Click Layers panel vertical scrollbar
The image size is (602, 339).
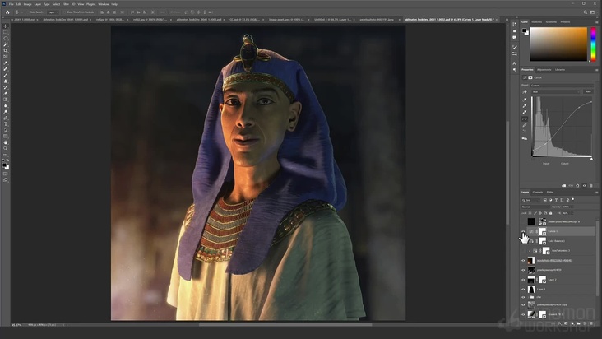[x=597, y=258]
